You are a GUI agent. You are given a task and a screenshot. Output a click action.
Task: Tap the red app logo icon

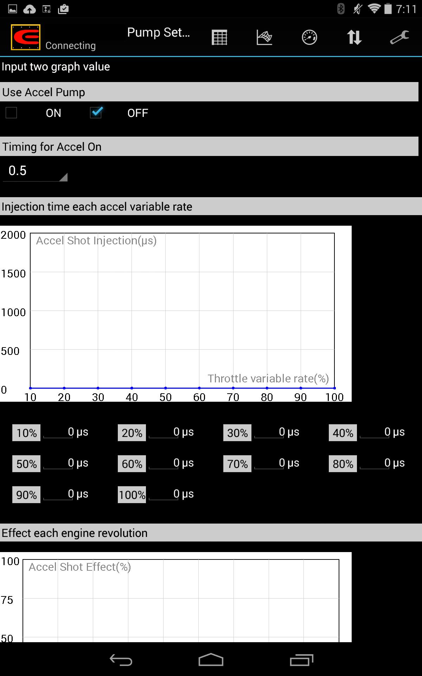pyautogui.click(x=25, y=37)
